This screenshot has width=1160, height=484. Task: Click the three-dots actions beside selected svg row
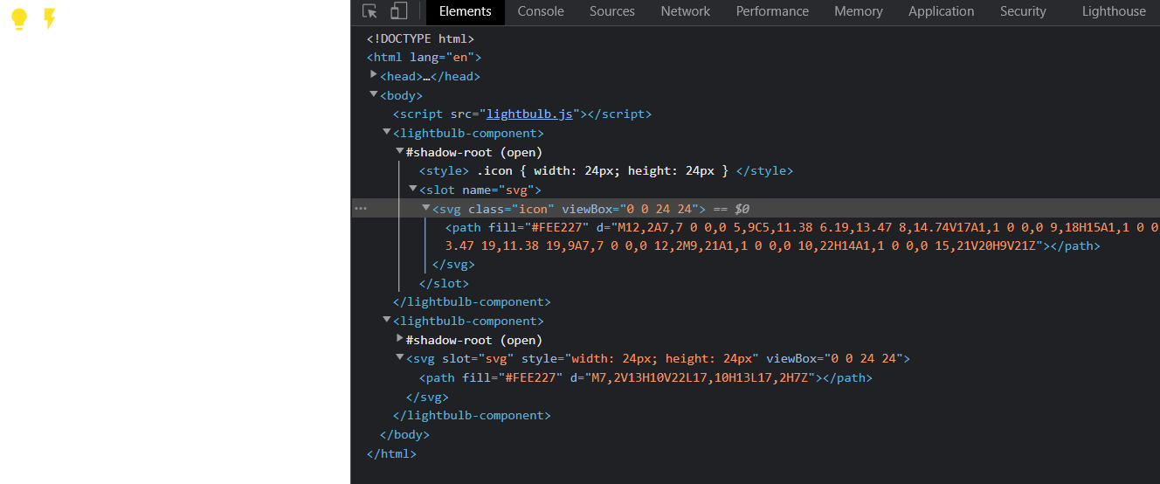[361, 209]
